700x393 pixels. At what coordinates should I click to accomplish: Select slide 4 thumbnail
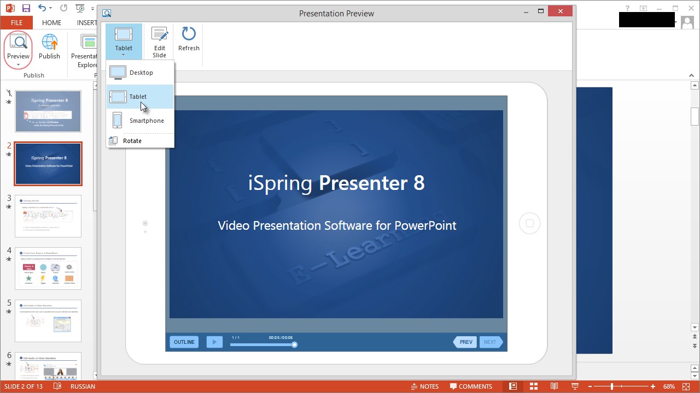click(48, 269)
